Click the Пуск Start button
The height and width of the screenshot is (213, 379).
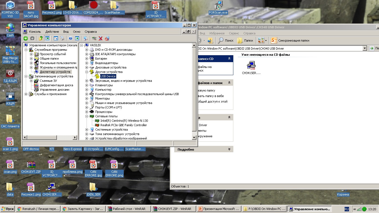pyautogui.click(x=7, y=209)
